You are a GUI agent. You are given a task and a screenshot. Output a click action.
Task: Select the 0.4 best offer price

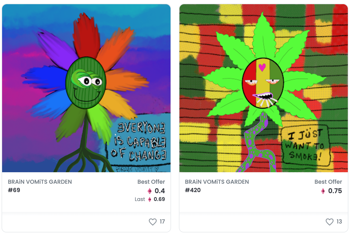coord(160,191)
